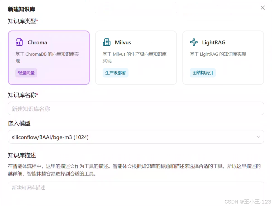Select the Chroma knowledge base type card

click(x=49, y=58)
